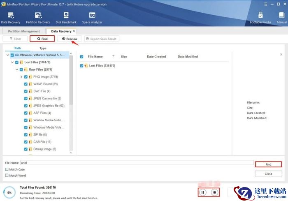Open the Manual
This screenshot has width=288, height=201.
(281, 18)
